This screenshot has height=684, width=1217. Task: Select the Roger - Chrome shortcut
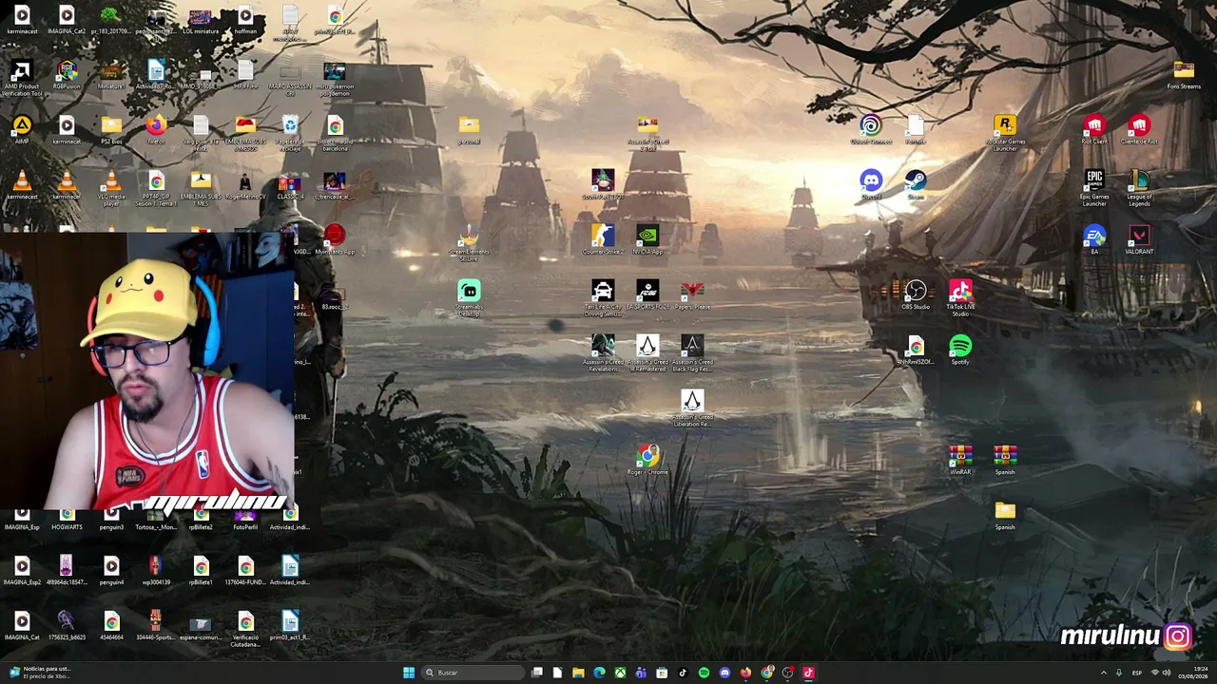[x=647, y=460]
